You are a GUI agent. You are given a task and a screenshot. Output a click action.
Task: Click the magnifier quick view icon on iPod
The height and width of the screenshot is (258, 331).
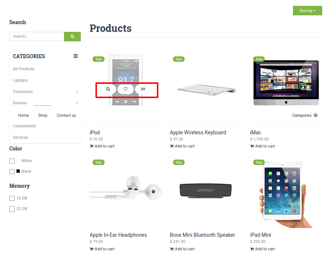coord(108,89)
